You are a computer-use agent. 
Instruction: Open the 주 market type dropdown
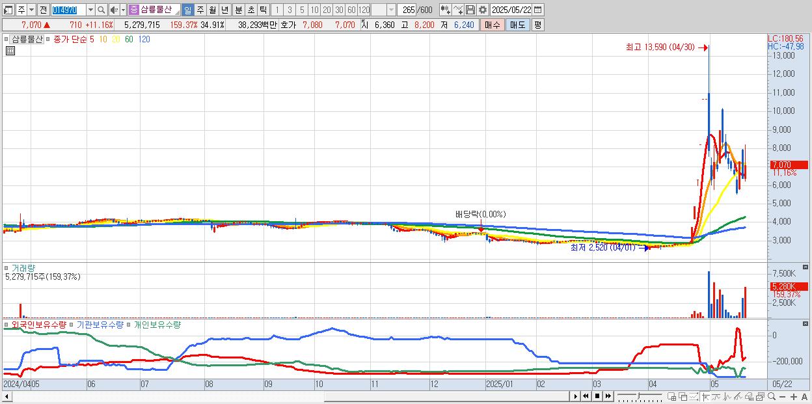pos(32,10)
